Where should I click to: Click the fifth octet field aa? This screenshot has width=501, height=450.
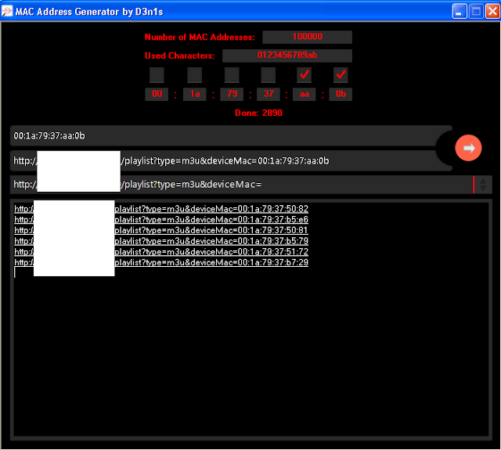pyautogui.click(x=305, y=94)
